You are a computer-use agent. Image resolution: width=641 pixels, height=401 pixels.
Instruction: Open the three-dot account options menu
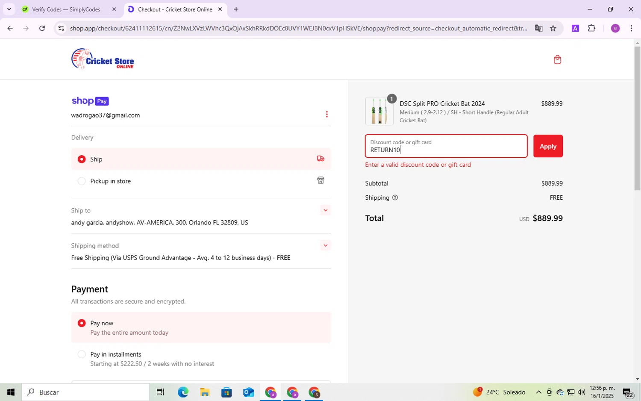326,114
